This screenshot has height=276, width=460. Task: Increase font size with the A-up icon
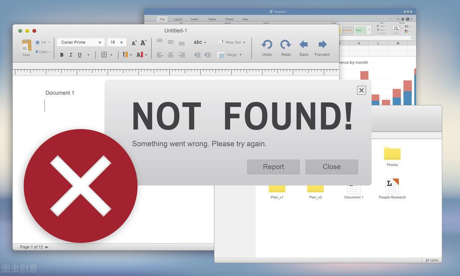point(134,43)
